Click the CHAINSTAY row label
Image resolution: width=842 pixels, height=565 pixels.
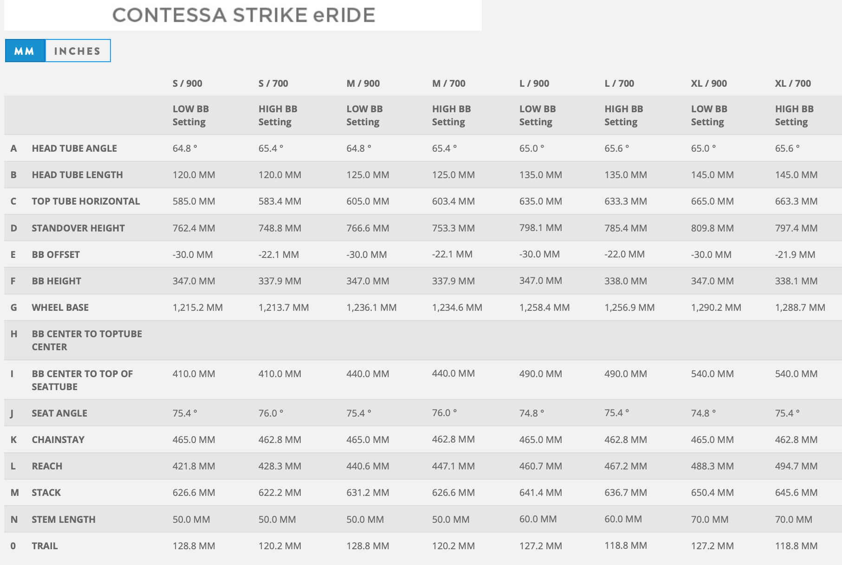pos(58,440)
